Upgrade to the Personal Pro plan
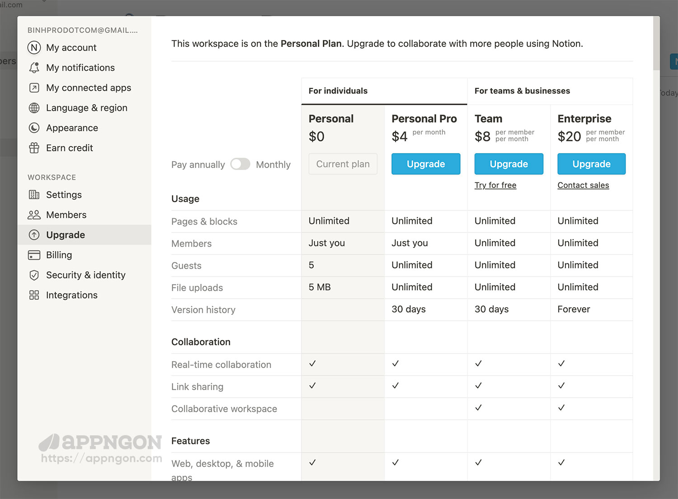This screenshot has width=678, height=499. 426,164
